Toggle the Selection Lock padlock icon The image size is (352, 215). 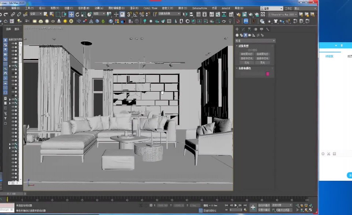click(x=146, y=205)
